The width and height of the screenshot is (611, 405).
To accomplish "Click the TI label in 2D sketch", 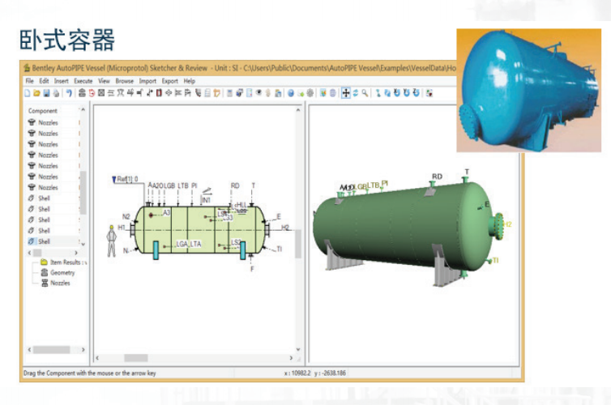I will 279,249.
